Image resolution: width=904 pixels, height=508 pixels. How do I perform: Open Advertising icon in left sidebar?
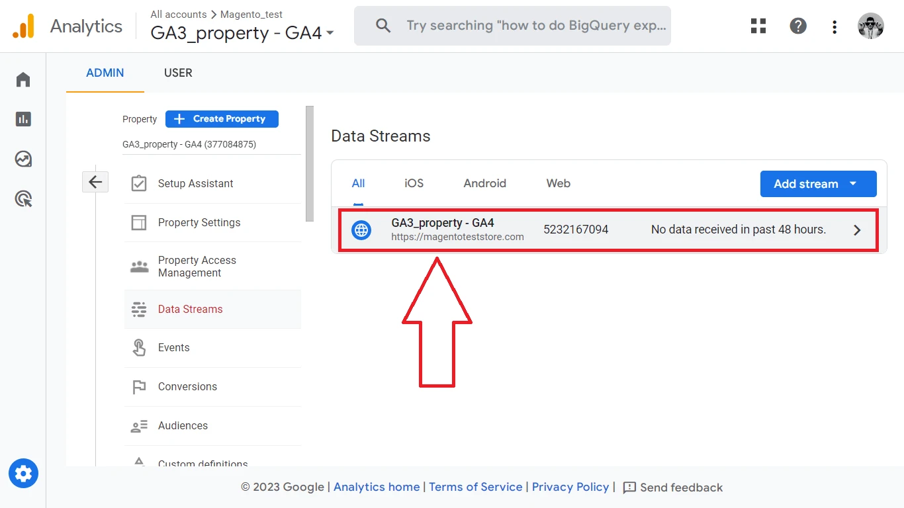[x=23, y=199]
